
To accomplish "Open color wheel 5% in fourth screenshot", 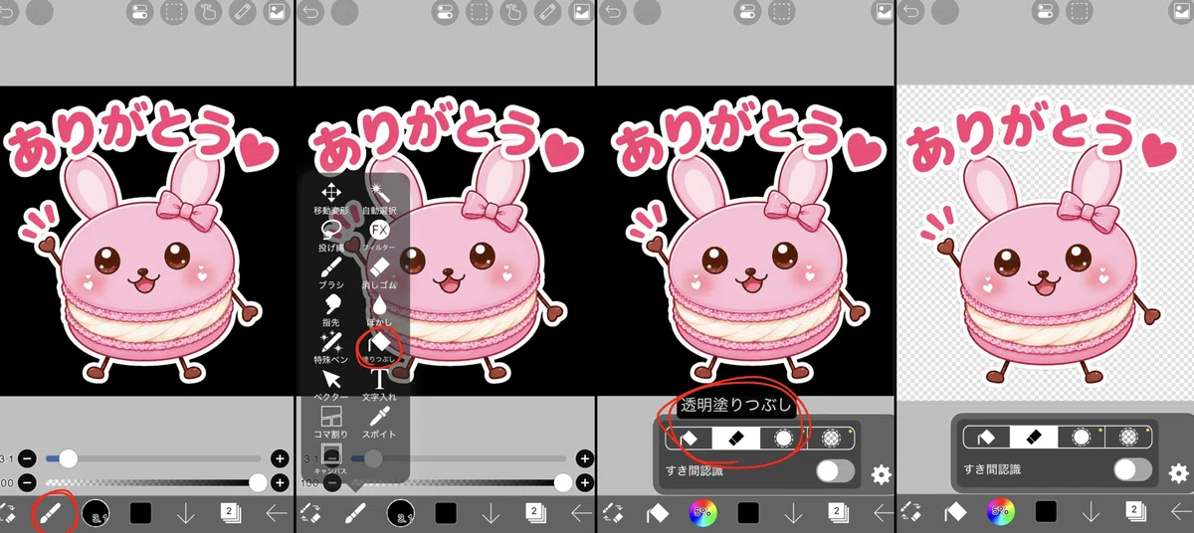I will (x=1000, y=512).
